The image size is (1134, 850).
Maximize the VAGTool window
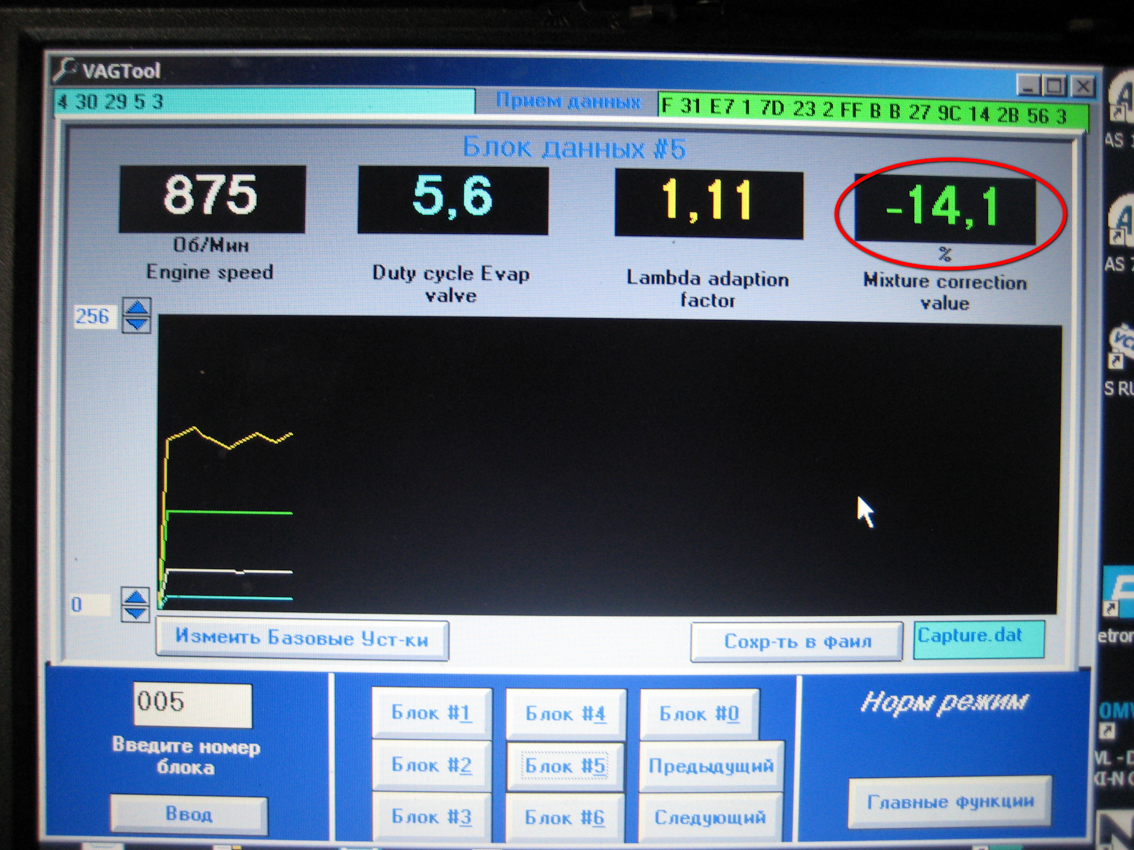point(1054,87)
